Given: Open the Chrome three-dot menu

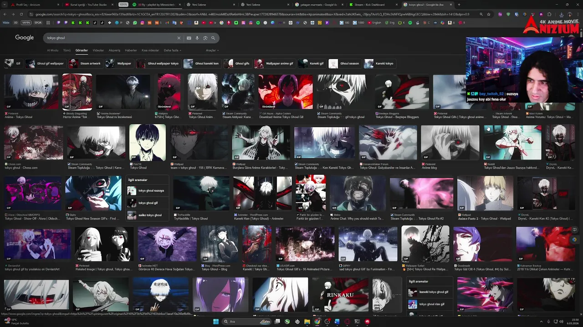Looking at the screenshot, I should [578, 14].
